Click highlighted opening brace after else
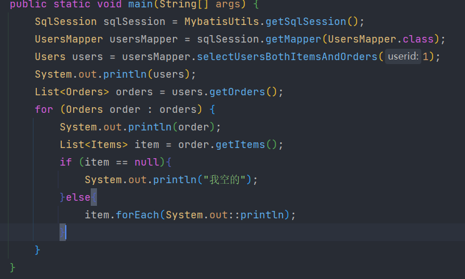 (x=94, y=197)
